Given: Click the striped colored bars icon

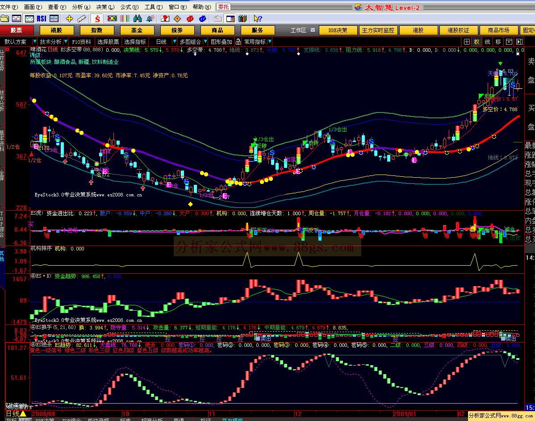Looking at the screenshot, I should (125, 19).
